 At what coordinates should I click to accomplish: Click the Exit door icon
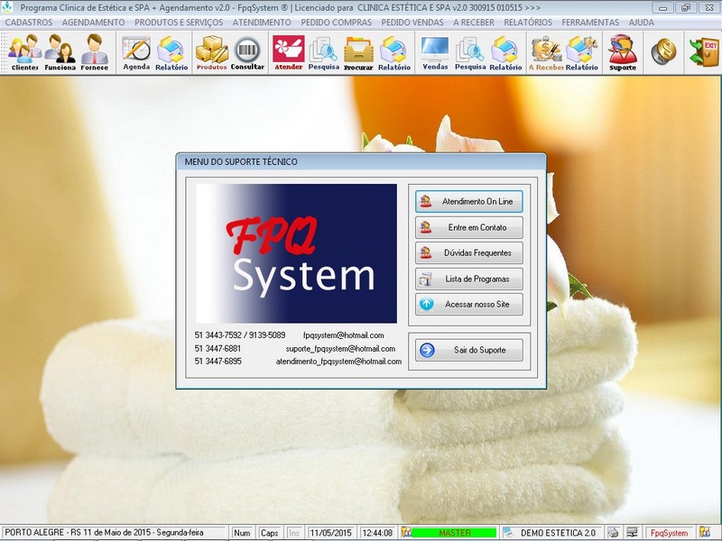pos(704,51)
